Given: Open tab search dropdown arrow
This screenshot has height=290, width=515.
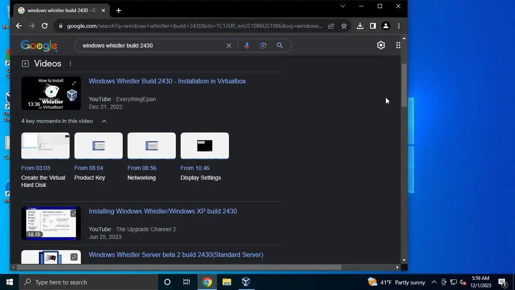Looking at the screenshot, I should pos(343,6).
